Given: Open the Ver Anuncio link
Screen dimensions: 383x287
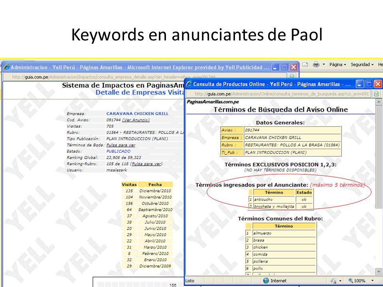Looking at the screenshot, I should (136, 120).
